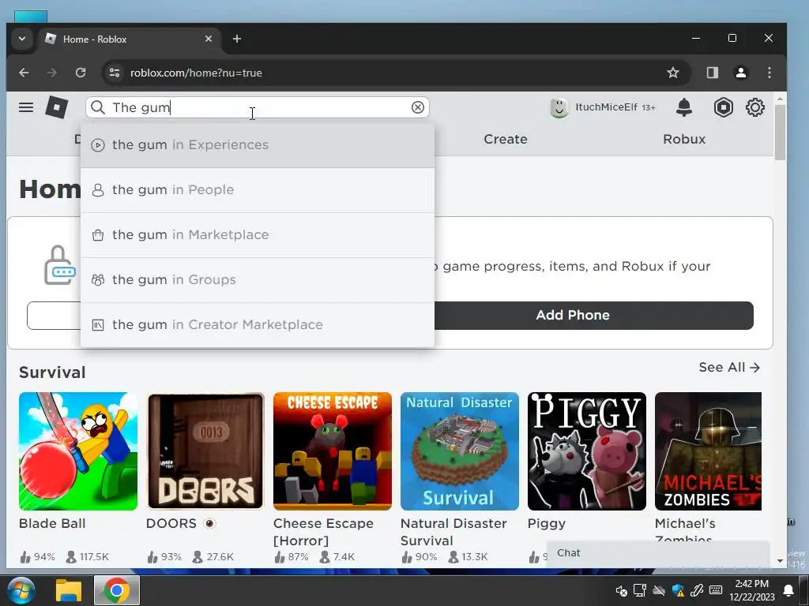809x606 pixels.
Task: Open the DOORS game thumbnail
Action: tap(205, 451)
